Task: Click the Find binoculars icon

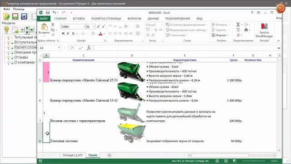Action: click(x=246, y=30)
